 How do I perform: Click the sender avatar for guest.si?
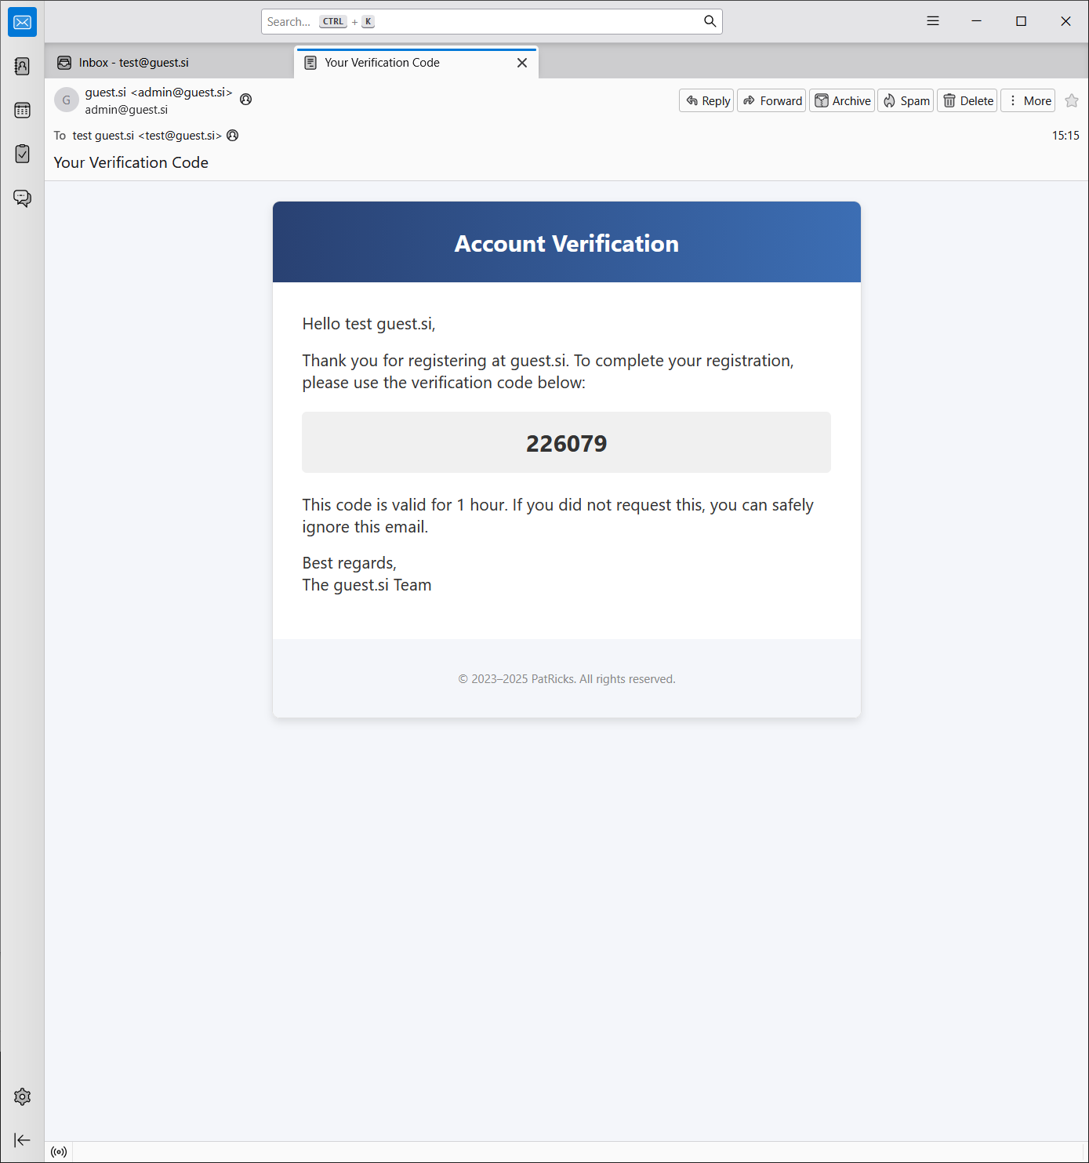click(x=66, y=100)
